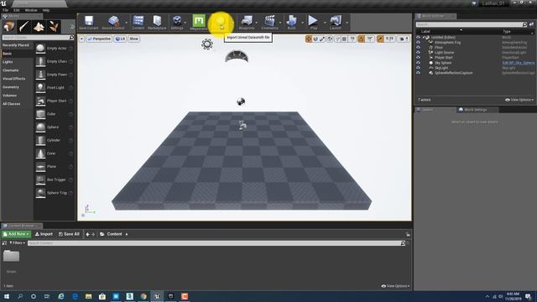Toggle visibility of Floor actor
Image resolution: width=537 pixels, height=302 pixels.
(418, 48)
